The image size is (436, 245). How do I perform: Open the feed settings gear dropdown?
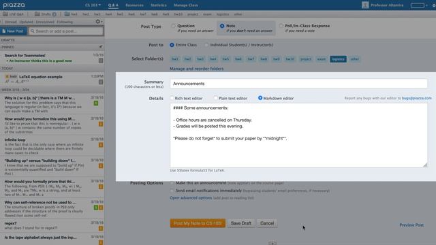[x=99, y=22]
